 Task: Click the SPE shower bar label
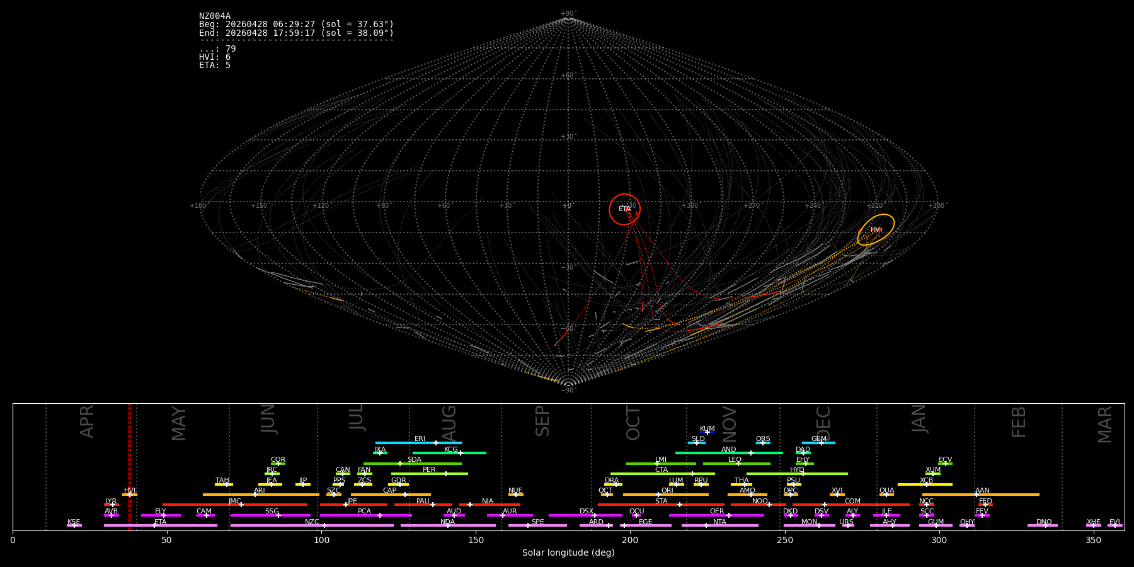click(x=537, y=522)
